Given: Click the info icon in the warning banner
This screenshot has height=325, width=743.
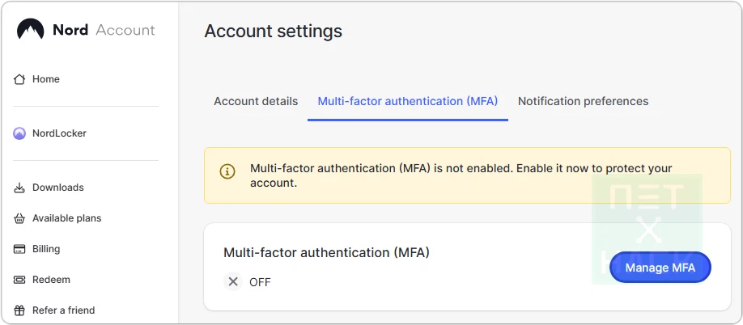Looking at the screenshot, I should 227,171.
